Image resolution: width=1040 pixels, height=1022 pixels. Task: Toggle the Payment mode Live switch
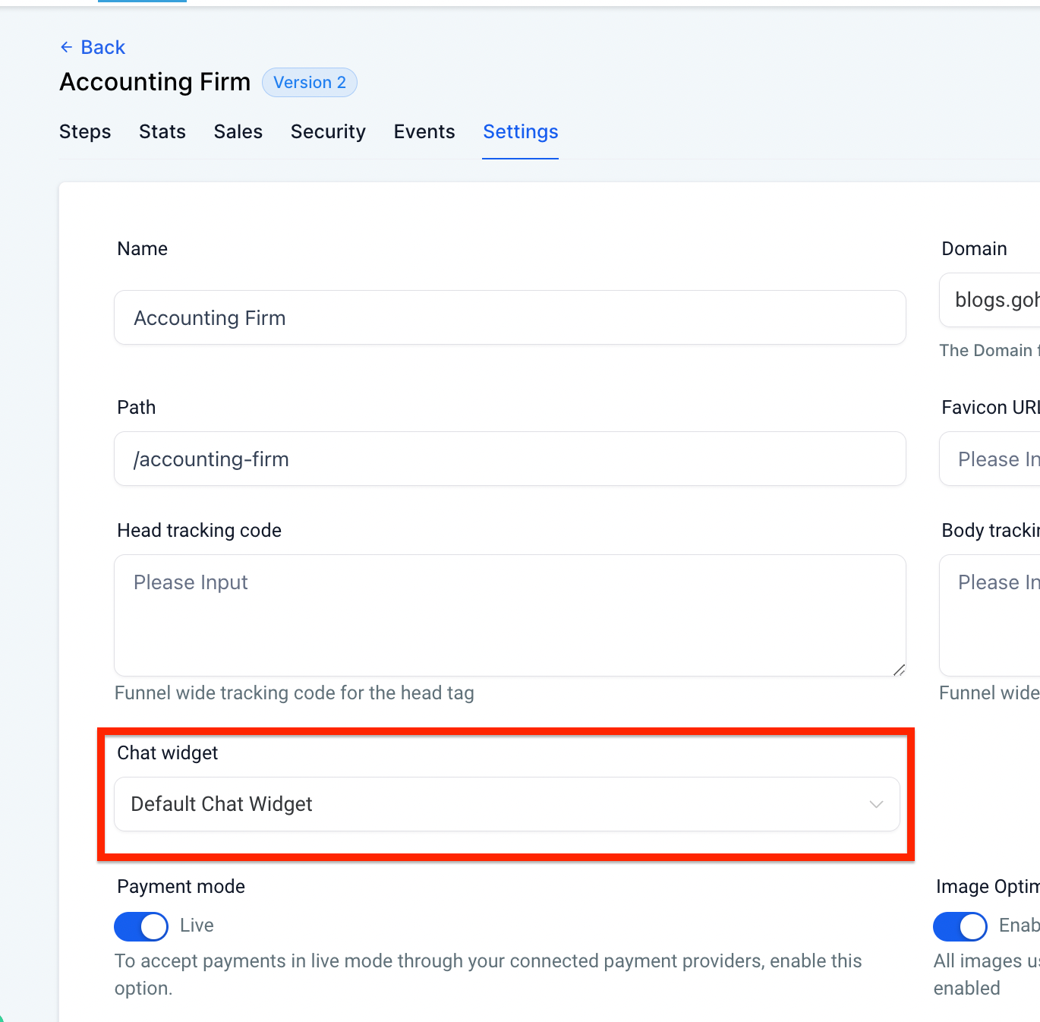pyautogui.click(x=141, y=926)
